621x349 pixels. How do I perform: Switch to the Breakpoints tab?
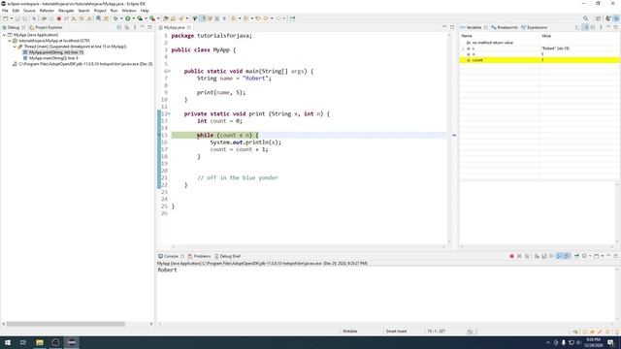(x=505, y=27)
